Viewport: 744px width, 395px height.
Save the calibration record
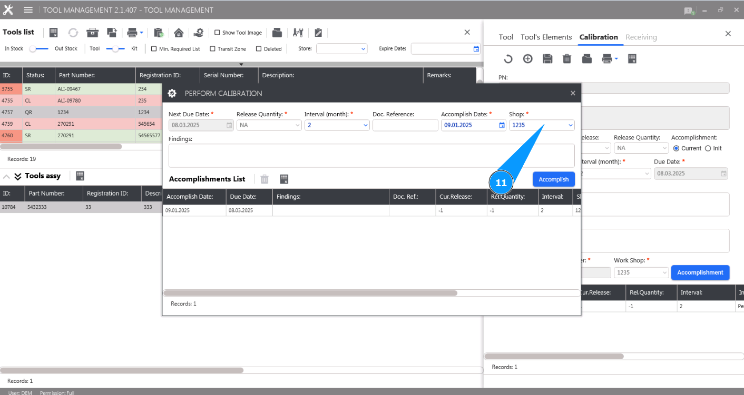[x=547, y=59]
